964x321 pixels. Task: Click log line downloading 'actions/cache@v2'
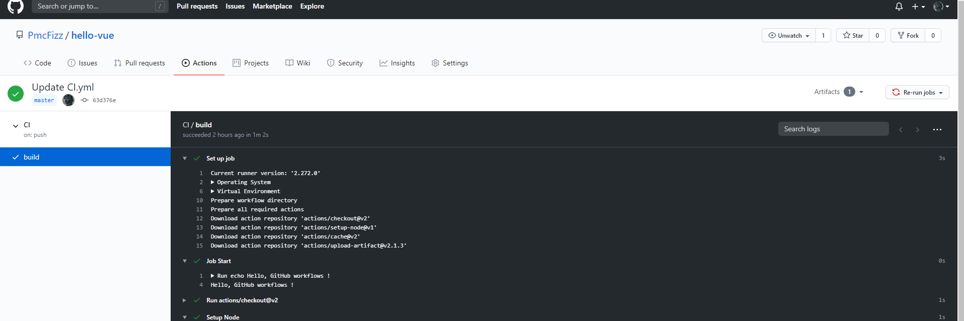pos(285,236)
